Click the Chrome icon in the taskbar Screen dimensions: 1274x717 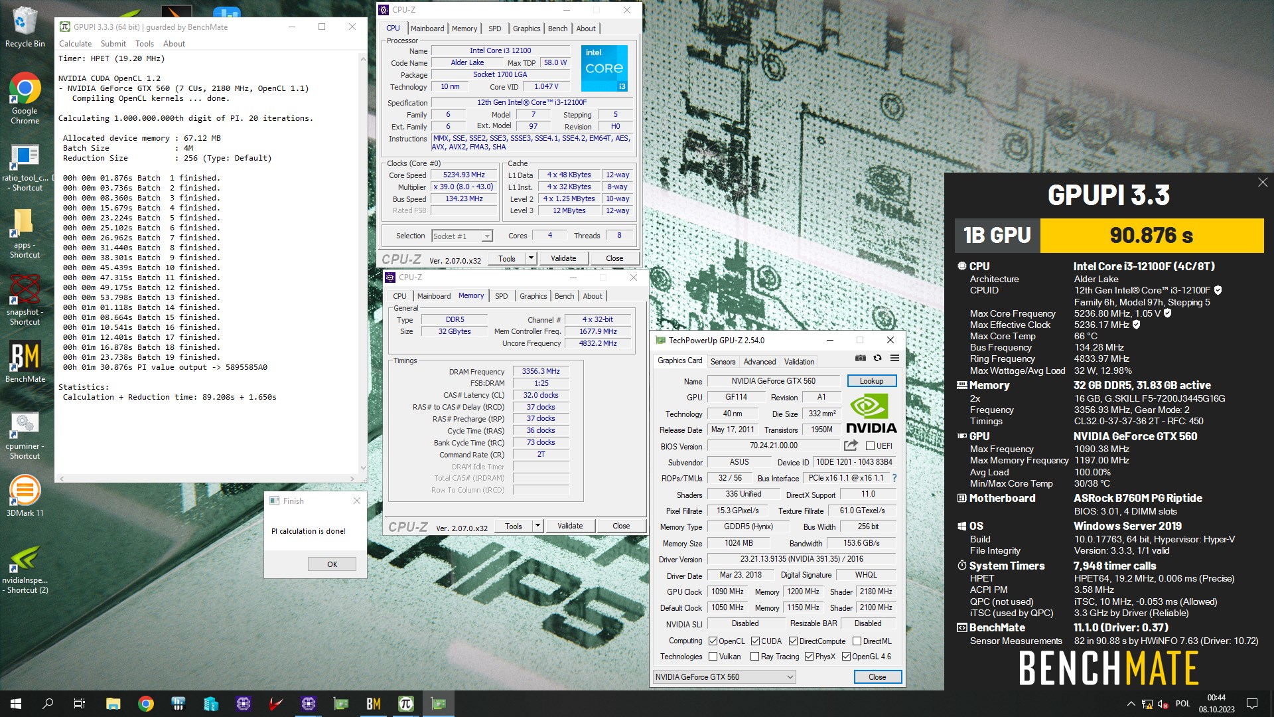pyautogui.click(x=146, y=704)
